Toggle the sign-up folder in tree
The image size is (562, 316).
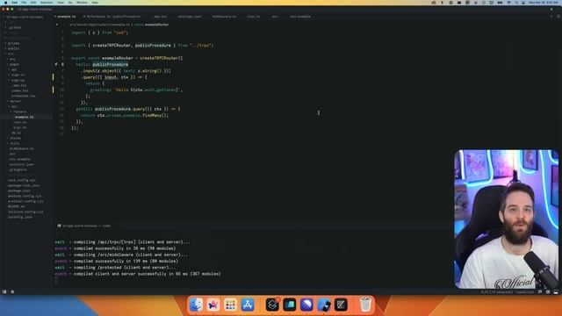[x=18, y=80]
